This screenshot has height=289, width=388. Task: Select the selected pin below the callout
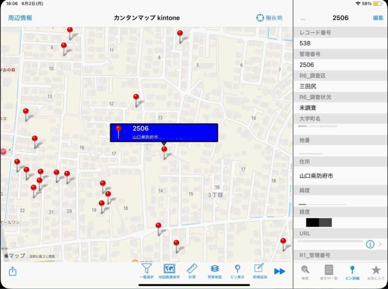(x=164, y=153)
